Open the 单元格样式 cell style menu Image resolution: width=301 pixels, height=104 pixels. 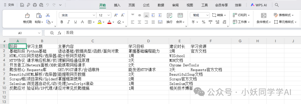click(285, 22)
